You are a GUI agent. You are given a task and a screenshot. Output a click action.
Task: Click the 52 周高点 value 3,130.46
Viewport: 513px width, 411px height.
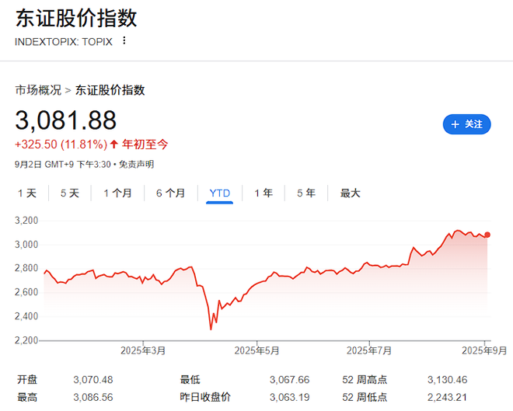click(449, 380)
